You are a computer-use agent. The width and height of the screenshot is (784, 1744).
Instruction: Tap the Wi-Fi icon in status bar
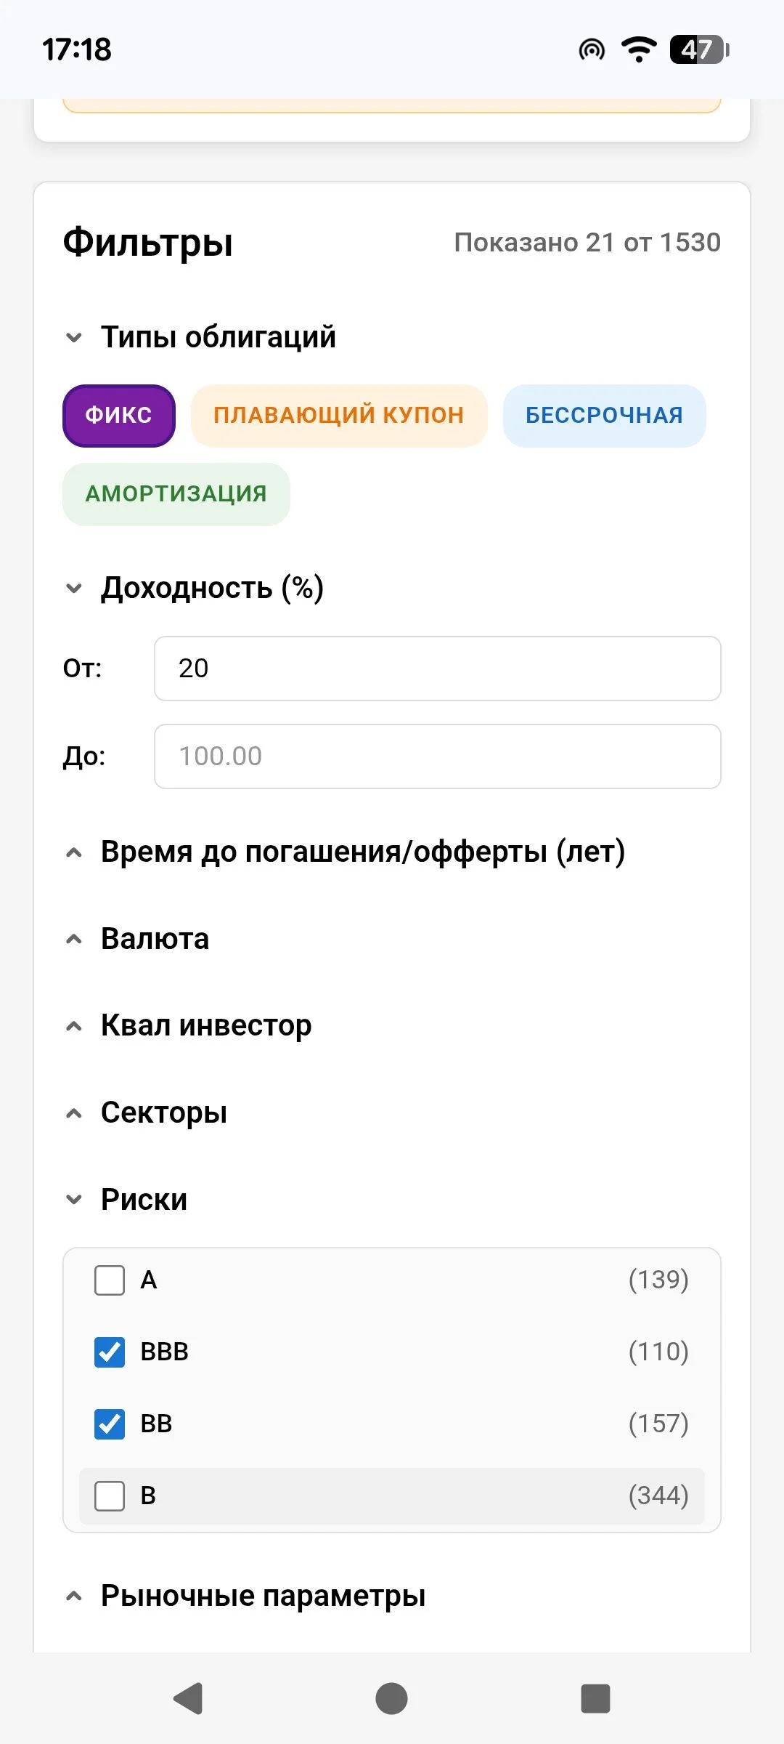(x=639, y=49)
